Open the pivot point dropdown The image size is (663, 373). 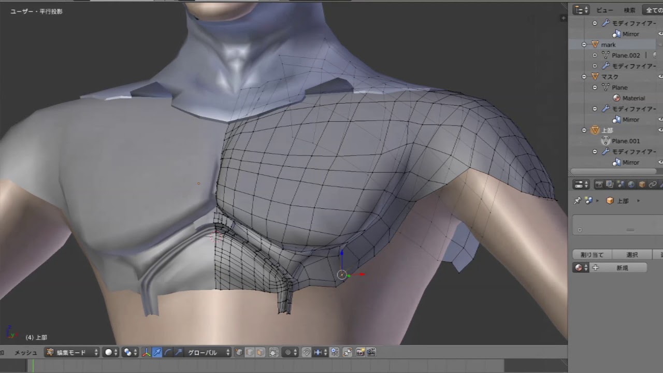130,352
